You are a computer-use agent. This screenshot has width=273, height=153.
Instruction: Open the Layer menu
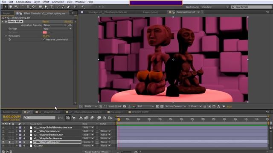(x=37, y=2)
